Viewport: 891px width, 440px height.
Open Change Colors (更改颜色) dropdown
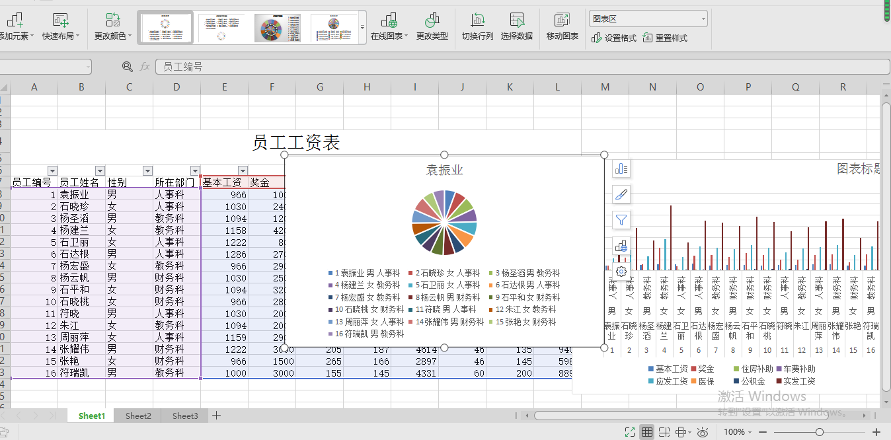point(113,27)
